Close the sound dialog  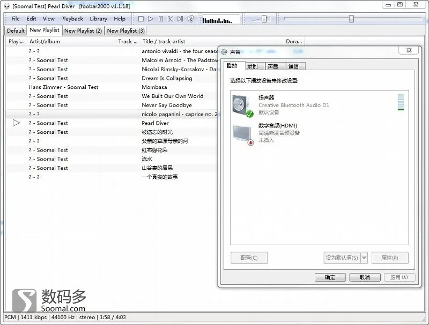tap(409, 50)
